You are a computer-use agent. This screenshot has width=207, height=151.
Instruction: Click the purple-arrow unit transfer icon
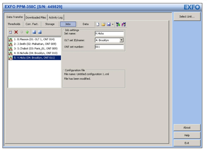pos(124,24)
